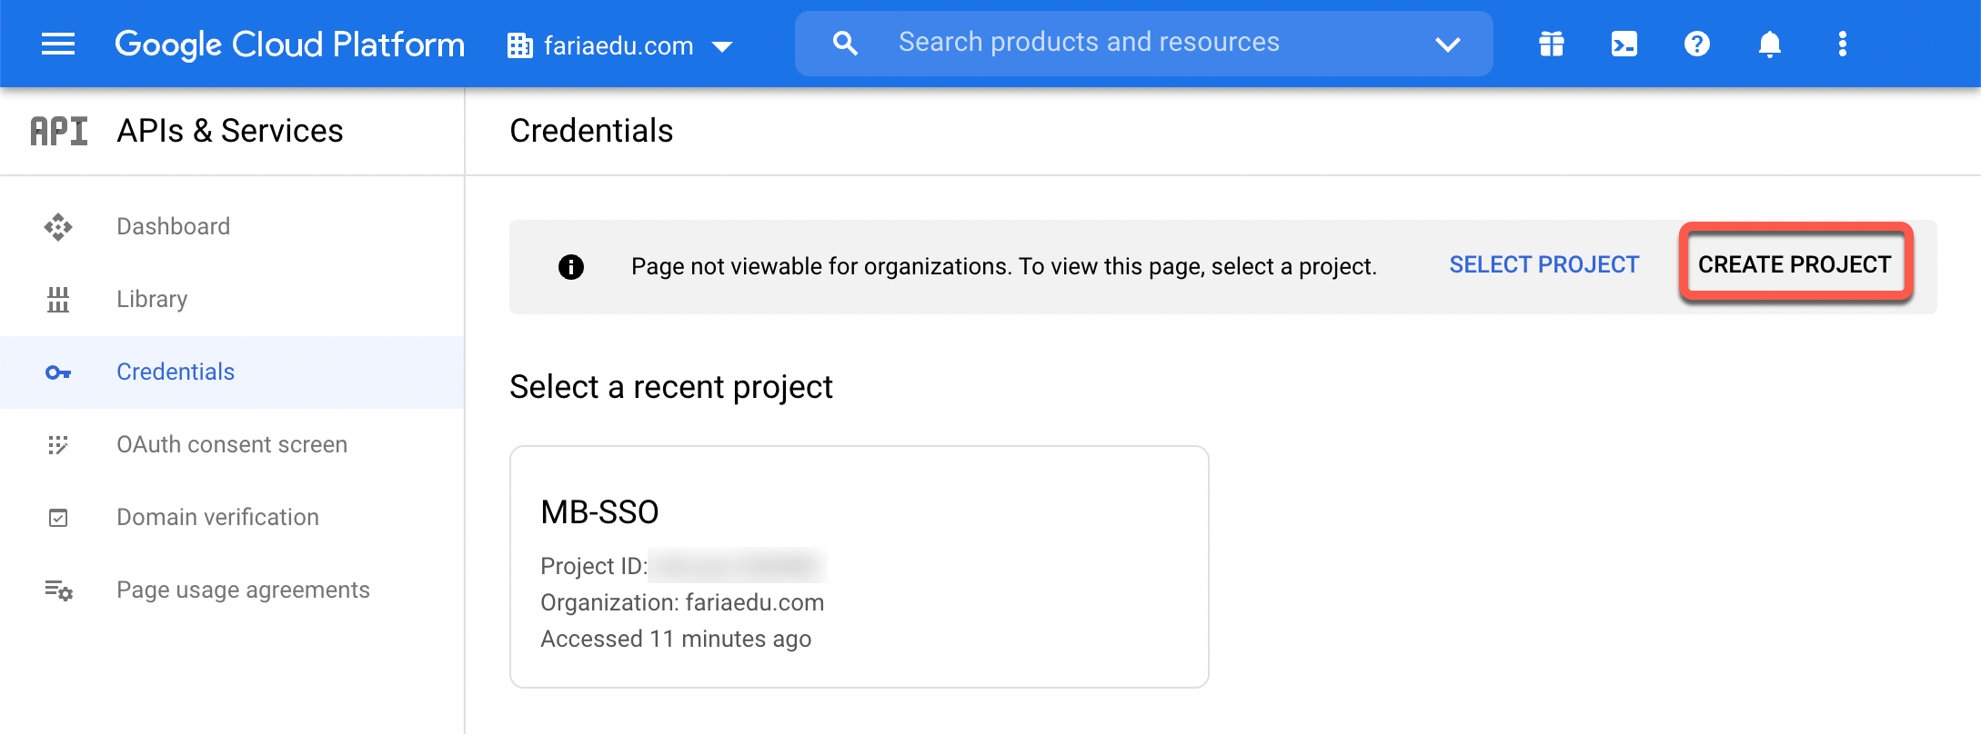Open Page usage agreements

pos(232,590)
